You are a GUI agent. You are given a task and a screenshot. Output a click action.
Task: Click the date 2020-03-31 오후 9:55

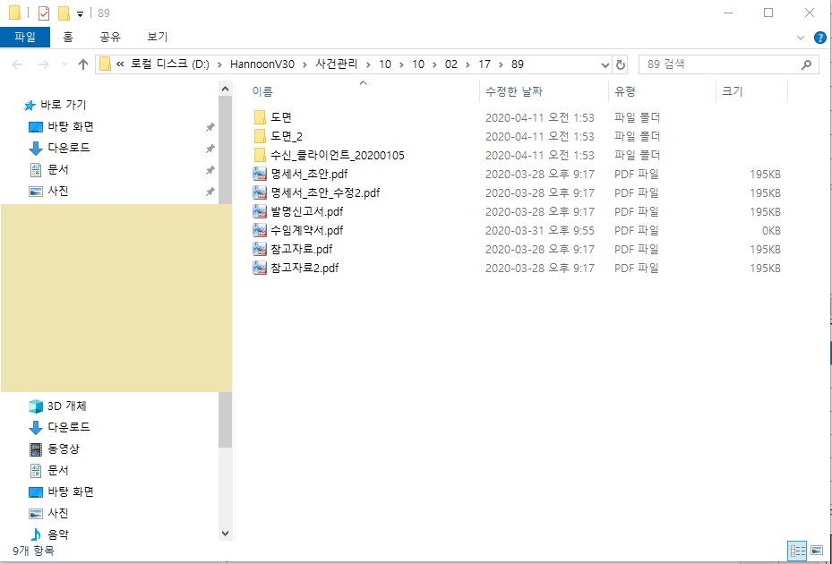click(x=540, y=231)
